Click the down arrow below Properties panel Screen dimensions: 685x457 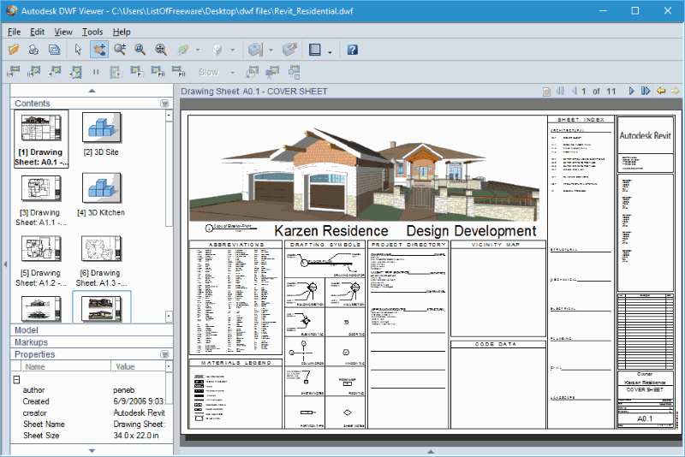(x=92, y=450)
